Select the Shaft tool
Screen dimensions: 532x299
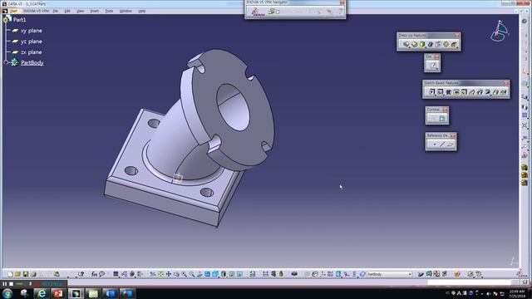tap(448, 92)
